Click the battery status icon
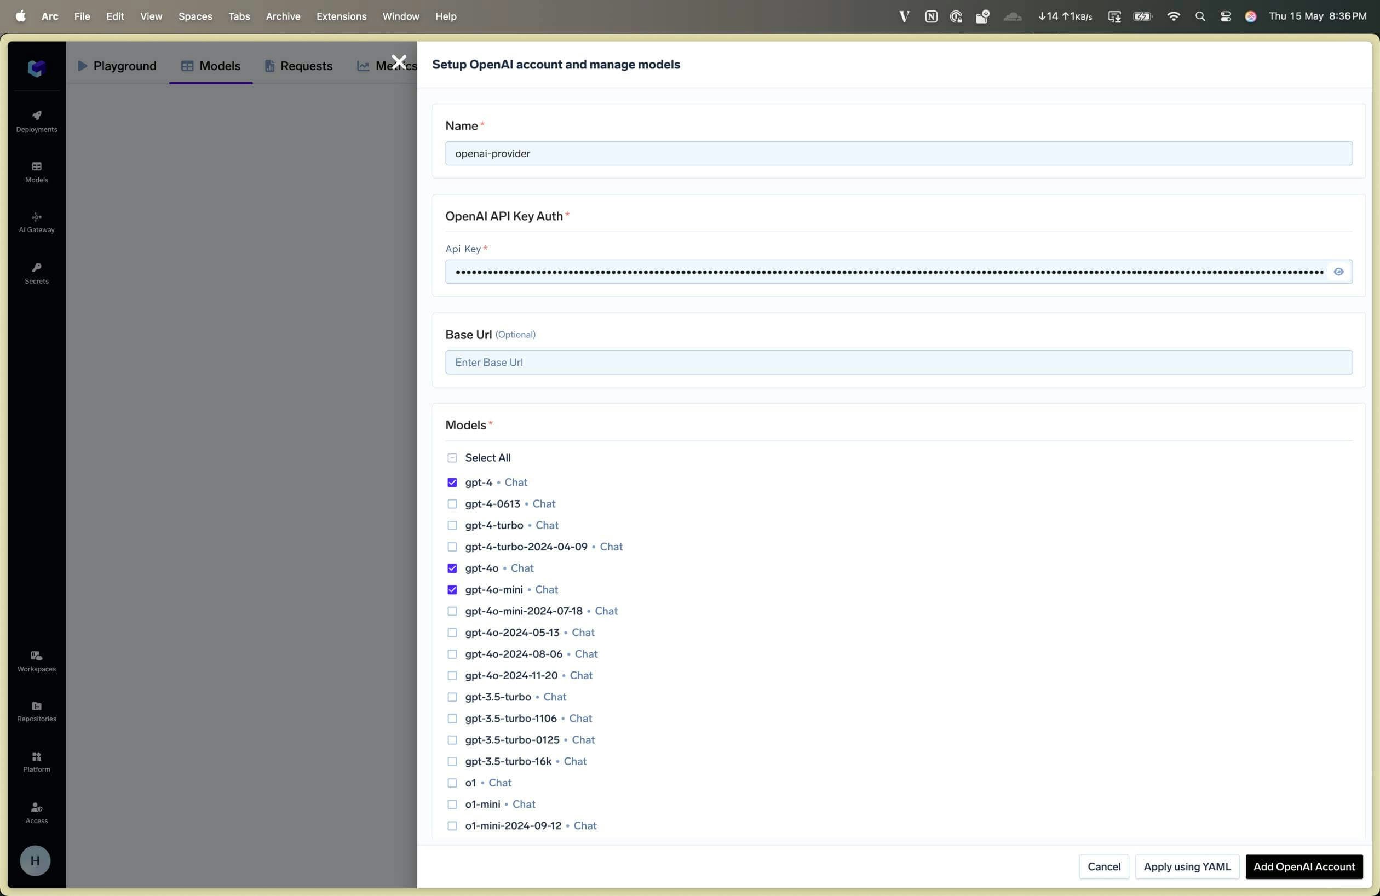The image size is (1380, 896). (1143, 16)
